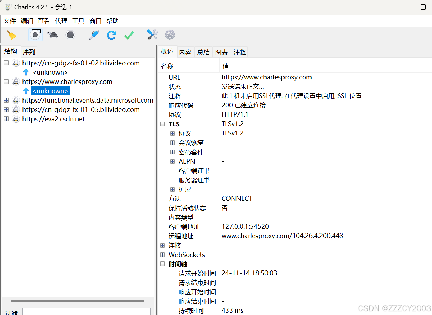Collapse the TLS section
The image size is (432, 315).
click(163, 124)
